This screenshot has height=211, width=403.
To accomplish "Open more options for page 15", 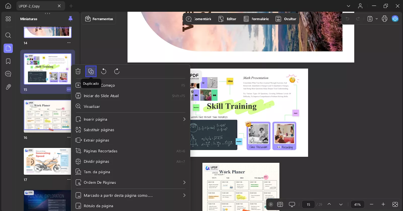I will (69, 89).
